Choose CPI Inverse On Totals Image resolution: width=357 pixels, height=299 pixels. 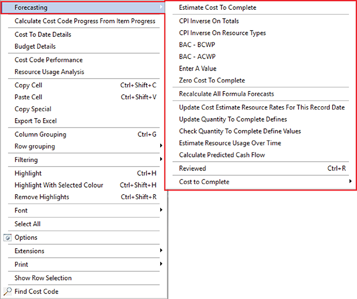click(209, 21)
